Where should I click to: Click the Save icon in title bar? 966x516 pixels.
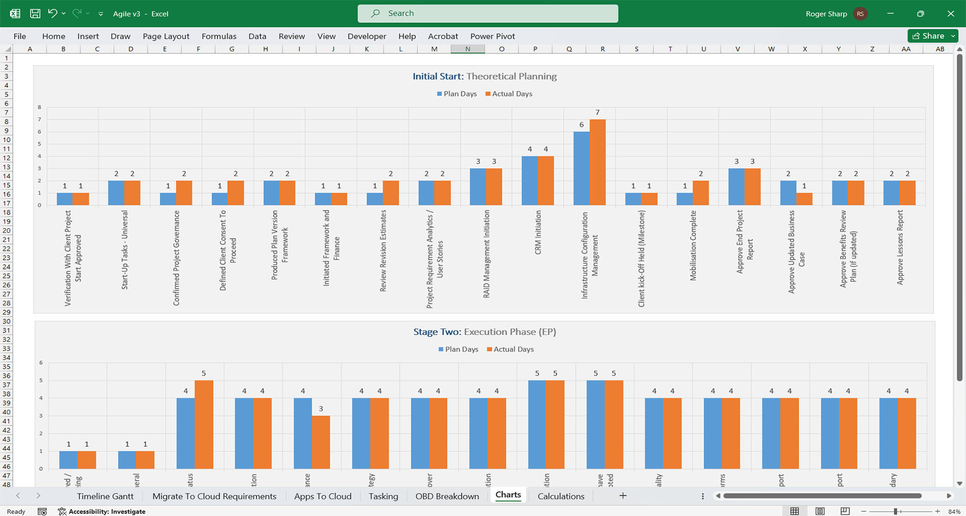35,14
